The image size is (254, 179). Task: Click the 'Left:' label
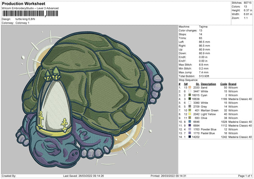click(x=181, y=42)
